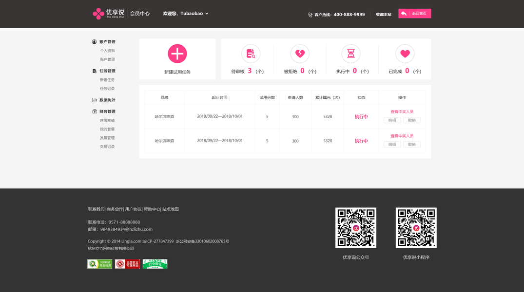Viewport: 524px width, 292px height.
Task: Click the 任务管理 sidebar heading text
Action: 107,71
